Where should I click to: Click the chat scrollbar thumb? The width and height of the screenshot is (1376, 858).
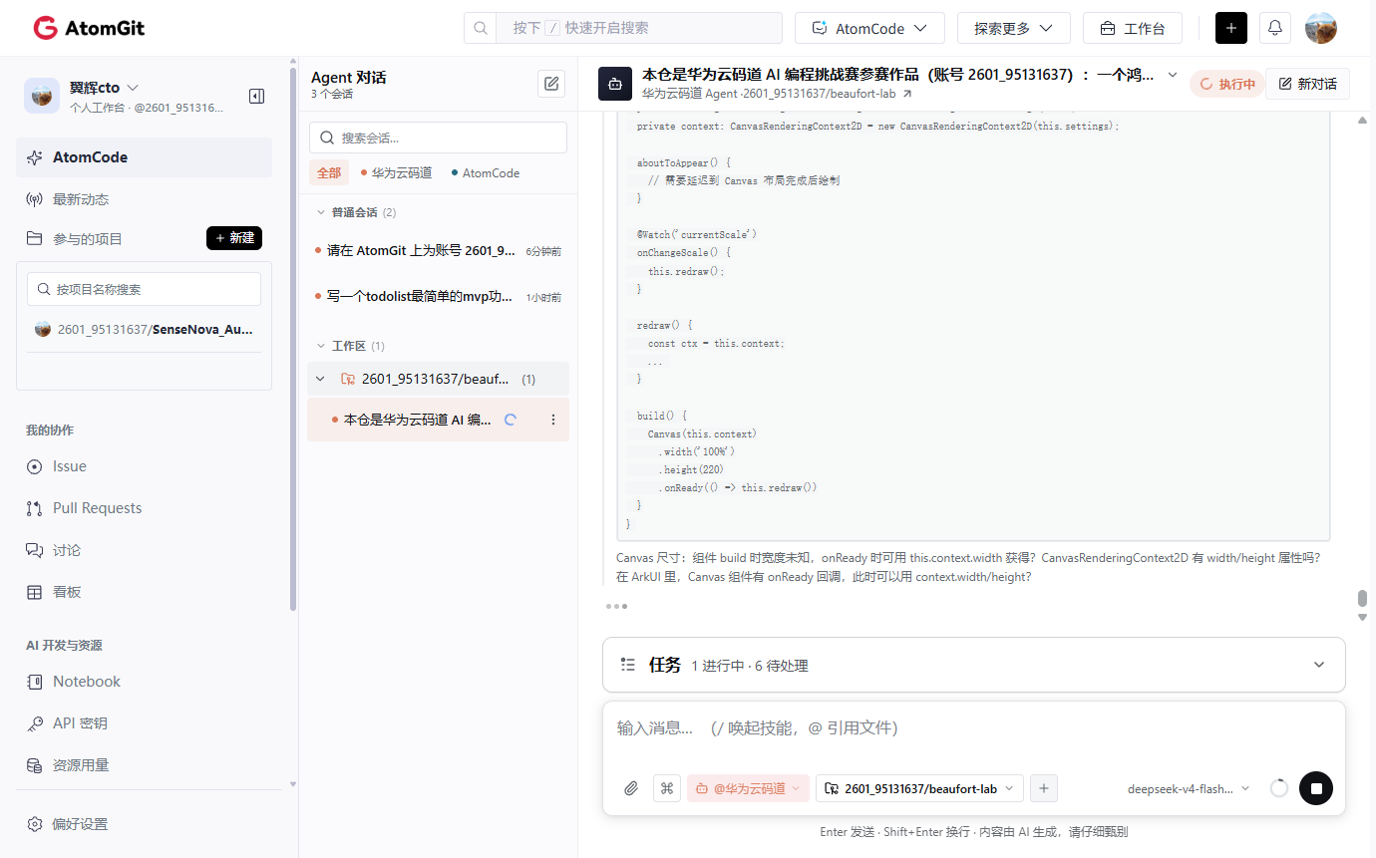[1362, 598]
